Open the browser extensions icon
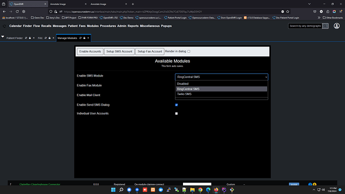Screen dimensions: 345x194 point(328,11)
